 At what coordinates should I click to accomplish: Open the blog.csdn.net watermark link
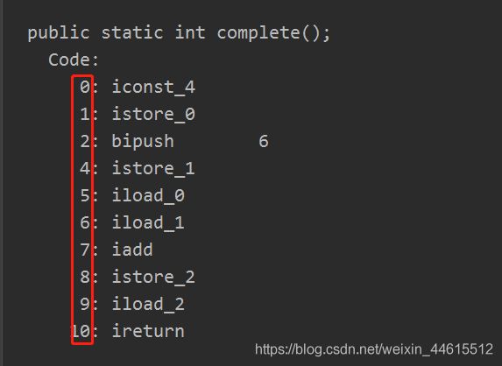point(374,349)
